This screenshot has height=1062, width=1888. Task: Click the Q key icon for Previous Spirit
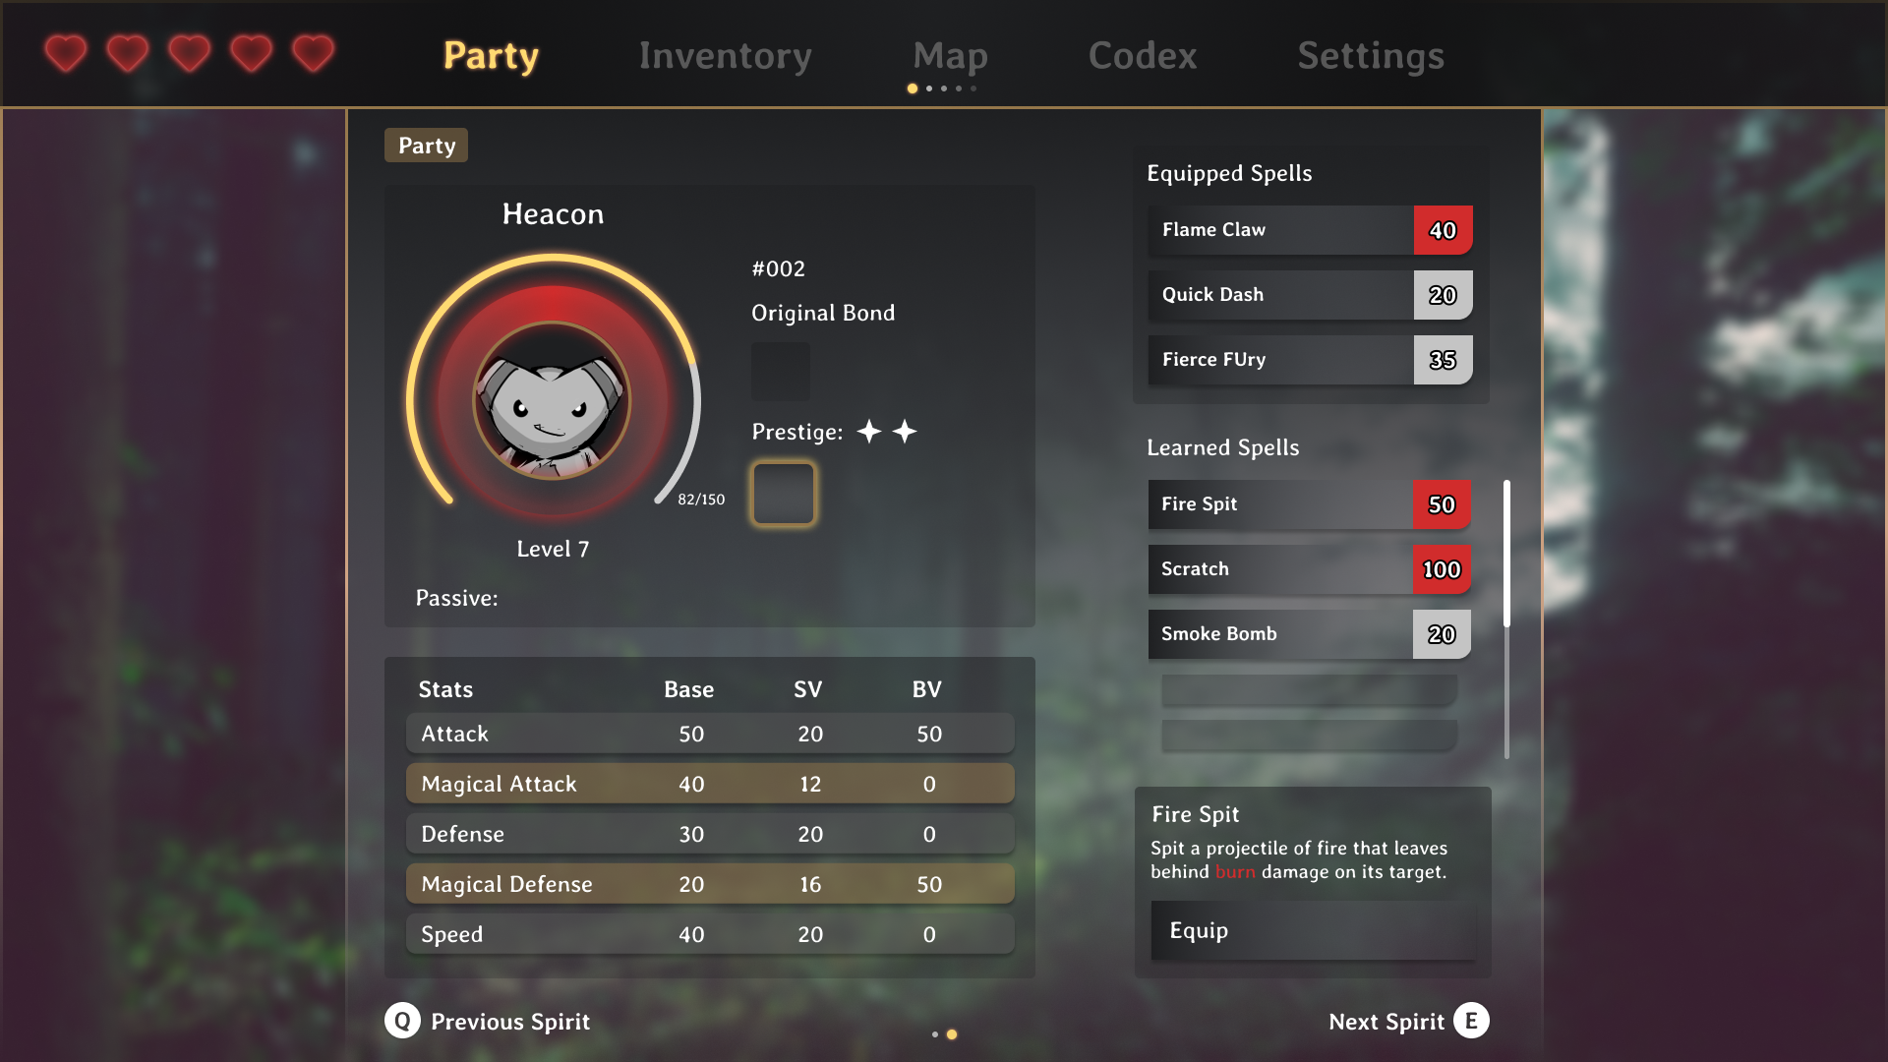click(402, 1021)
